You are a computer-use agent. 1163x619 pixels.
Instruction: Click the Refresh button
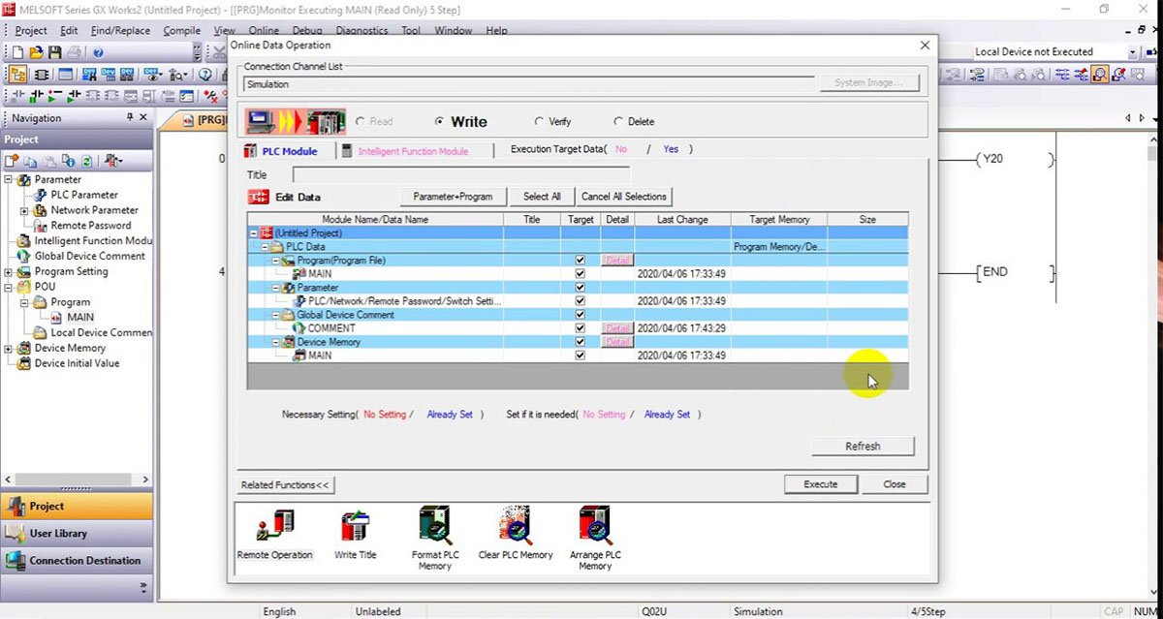click(x=863, y=447)
